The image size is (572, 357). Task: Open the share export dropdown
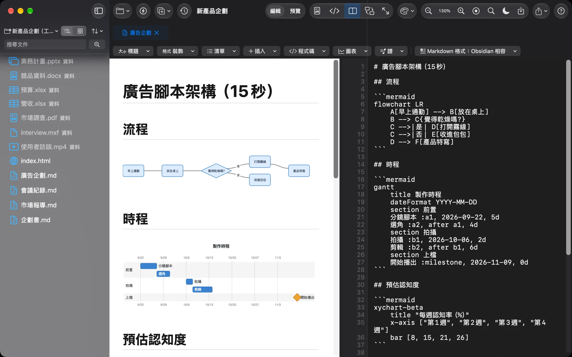(541, 11)
